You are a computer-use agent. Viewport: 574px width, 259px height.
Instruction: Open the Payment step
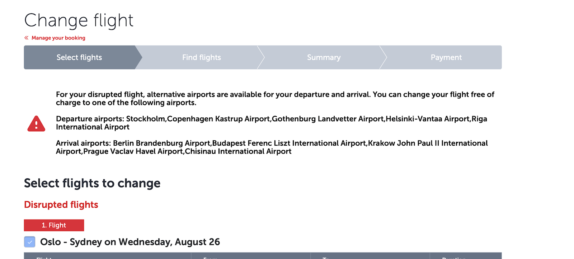(446, 57)
